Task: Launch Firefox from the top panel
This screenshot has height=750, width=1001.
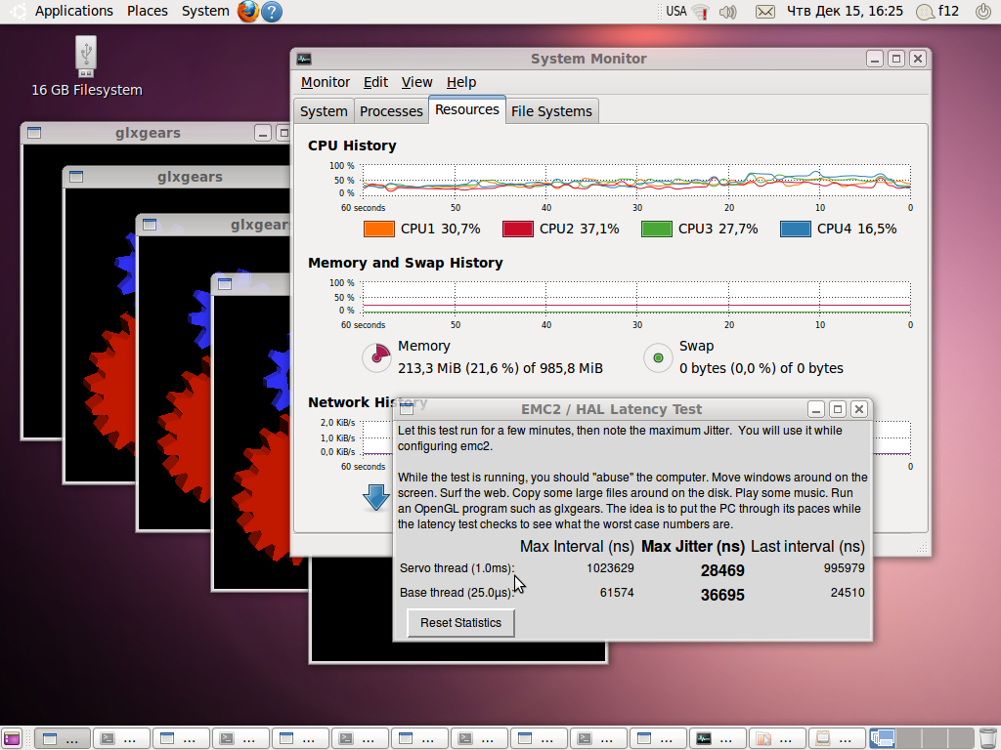Action: (x=248, y=12)
